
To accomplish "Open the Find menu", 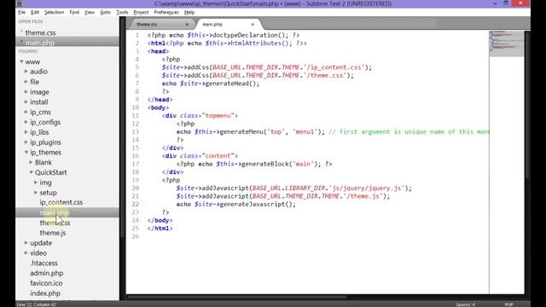I will tap(74, 12).
